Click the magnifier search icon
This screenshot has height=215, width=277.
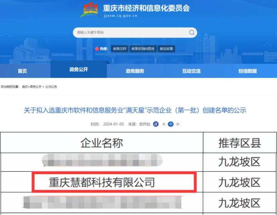coord(192,33)
